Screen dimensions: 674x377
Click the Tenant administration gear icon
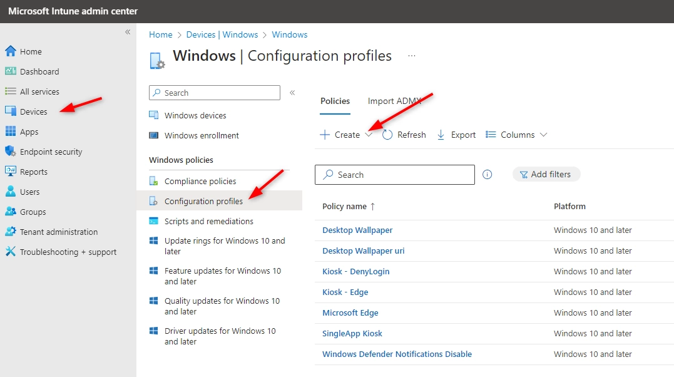coord(10,232)
